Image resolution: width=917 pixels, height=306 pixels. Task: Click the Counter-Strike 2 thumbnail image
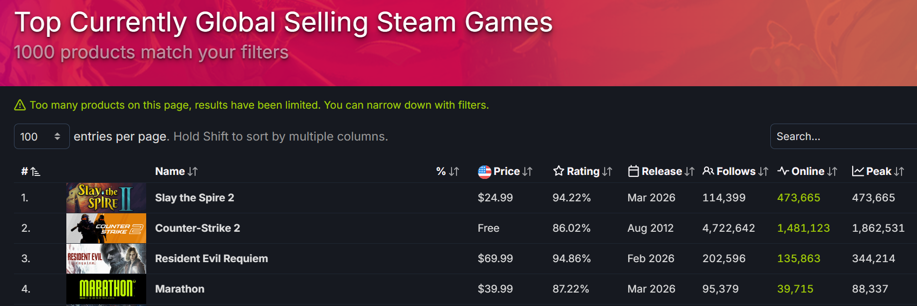pyautogui.click(x=106, y=228)
